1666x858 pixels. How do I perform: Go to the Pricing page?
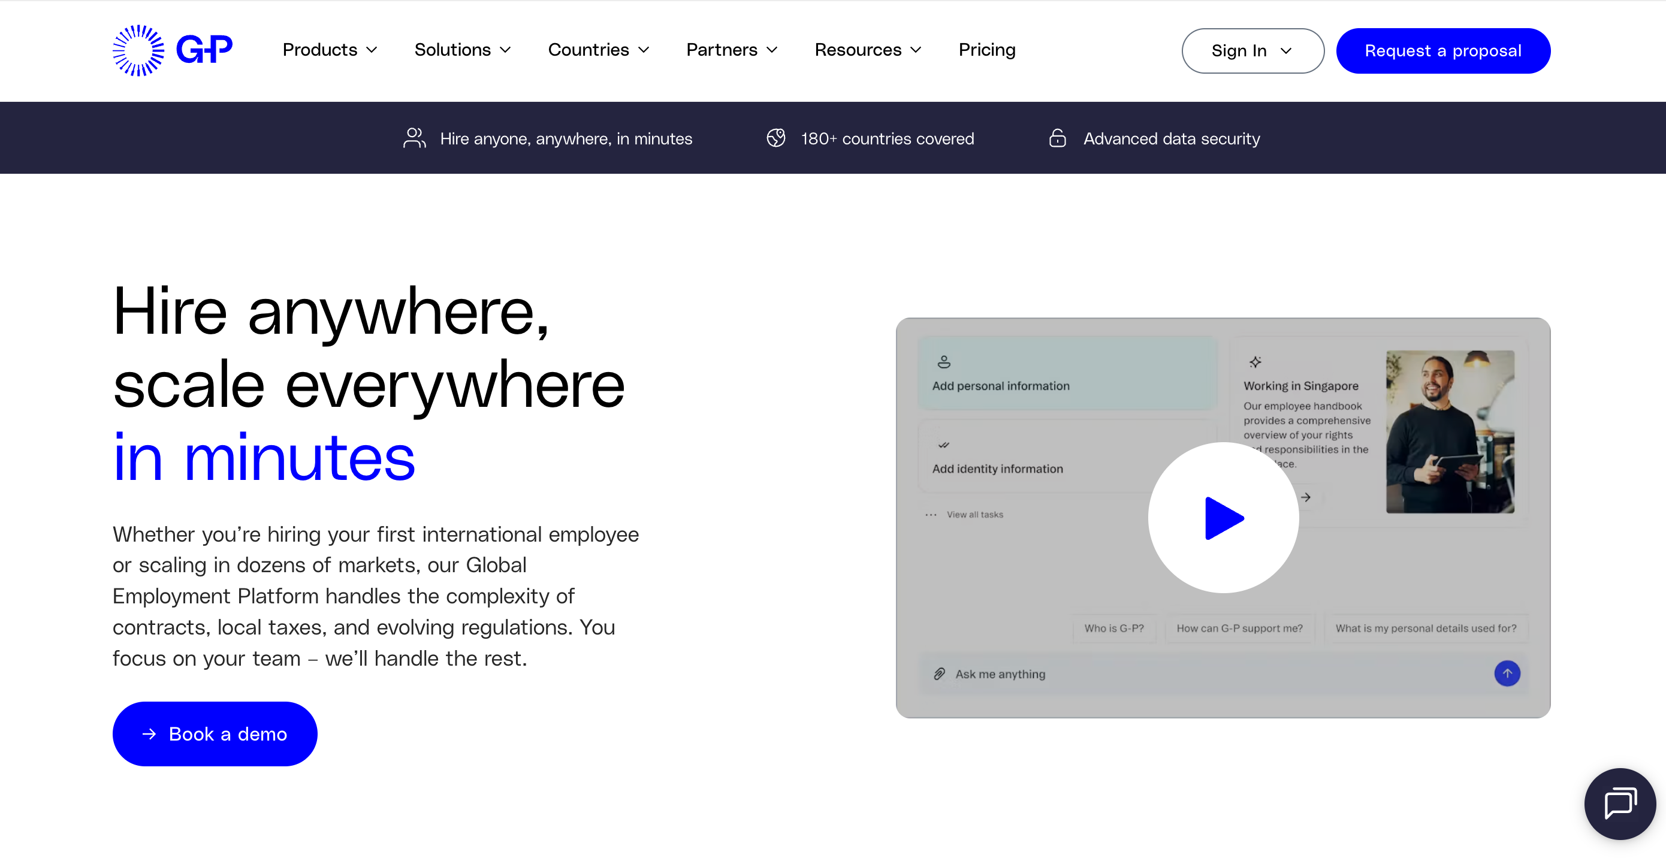click(987, 50)
